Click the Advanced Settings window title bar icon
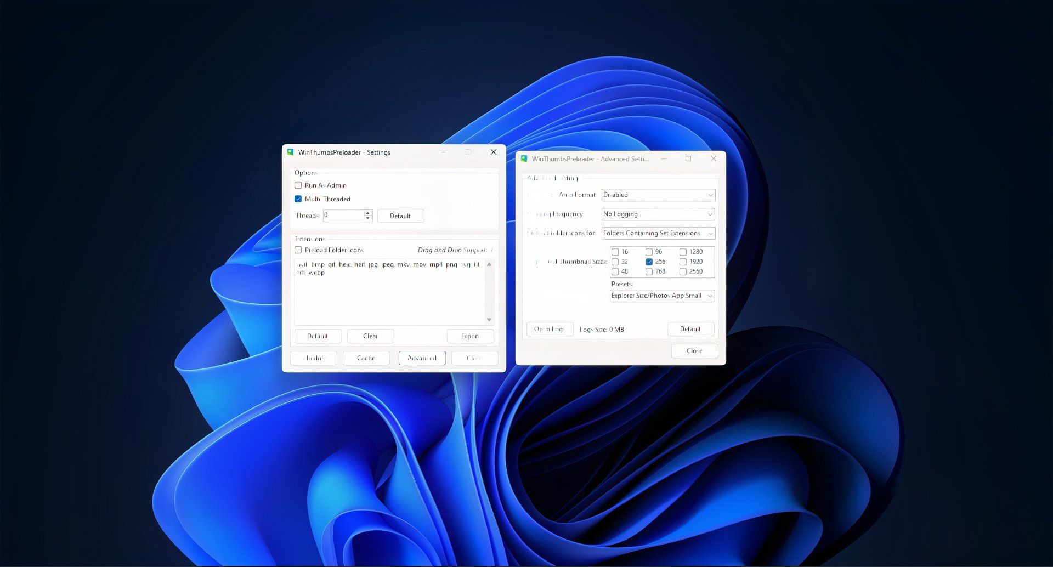This screenshot has width=1053, height=567. (524, 158)
